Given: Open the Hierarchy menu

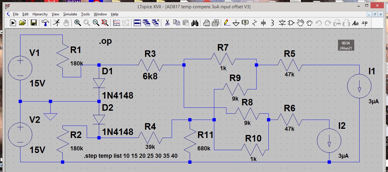Looking at the screenshot, I should (x=40, y=14).
